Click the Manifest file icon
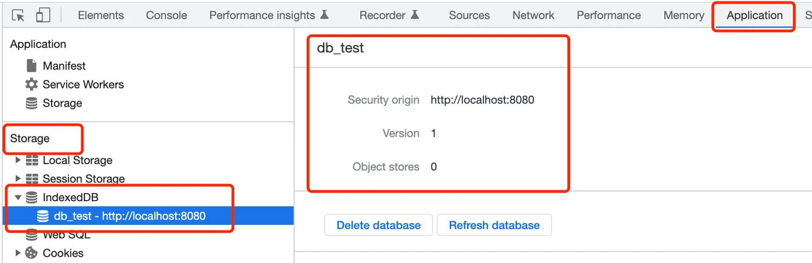Screen dimensions: 812x263 pos(32,66)
